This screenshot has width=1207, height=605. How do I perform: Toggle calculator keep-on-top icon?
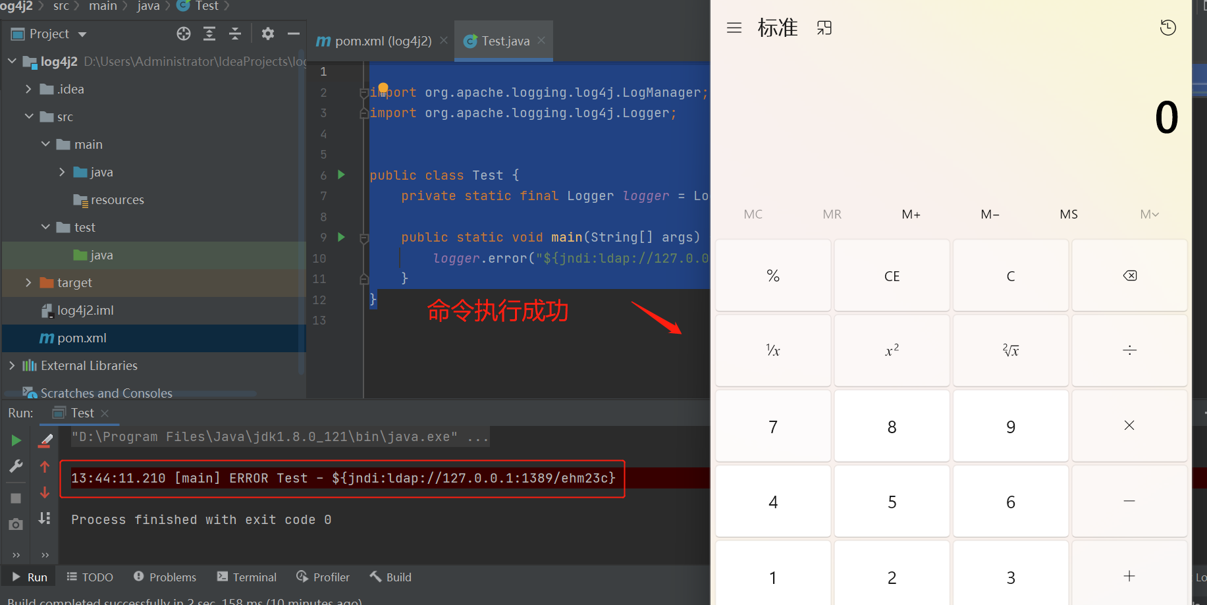coord(824,28)
